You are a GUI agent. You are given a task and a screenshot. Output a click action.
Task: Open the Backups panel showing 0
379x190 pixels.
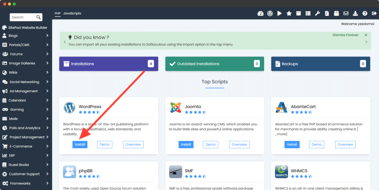321,64
